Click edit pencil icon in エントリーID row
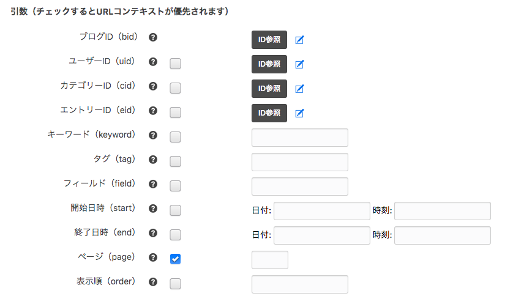The height and width of the screenshot is (307, 524). point(299,113)
